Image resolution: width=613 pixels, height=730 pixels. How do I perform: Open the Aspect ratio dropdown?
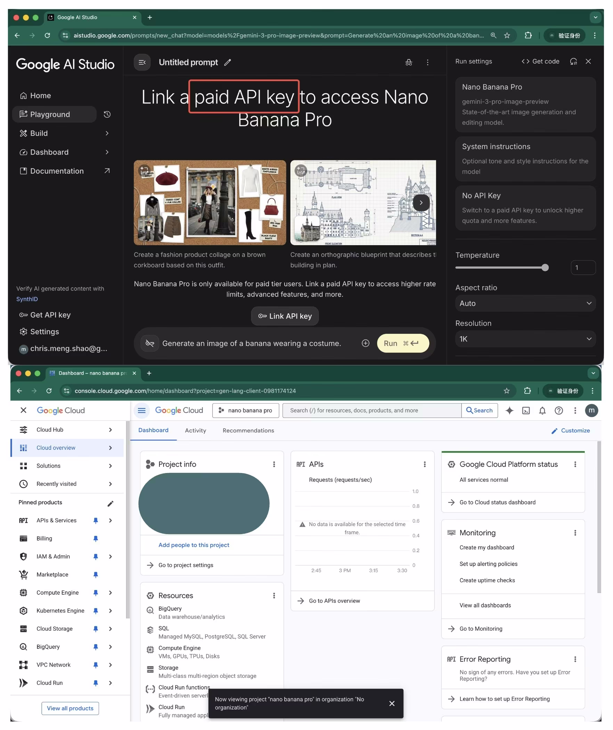click(525, 303)
